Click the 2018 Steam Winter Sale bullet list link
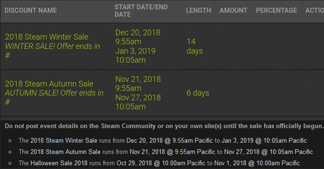324x169 pixels. click(63, 141)
